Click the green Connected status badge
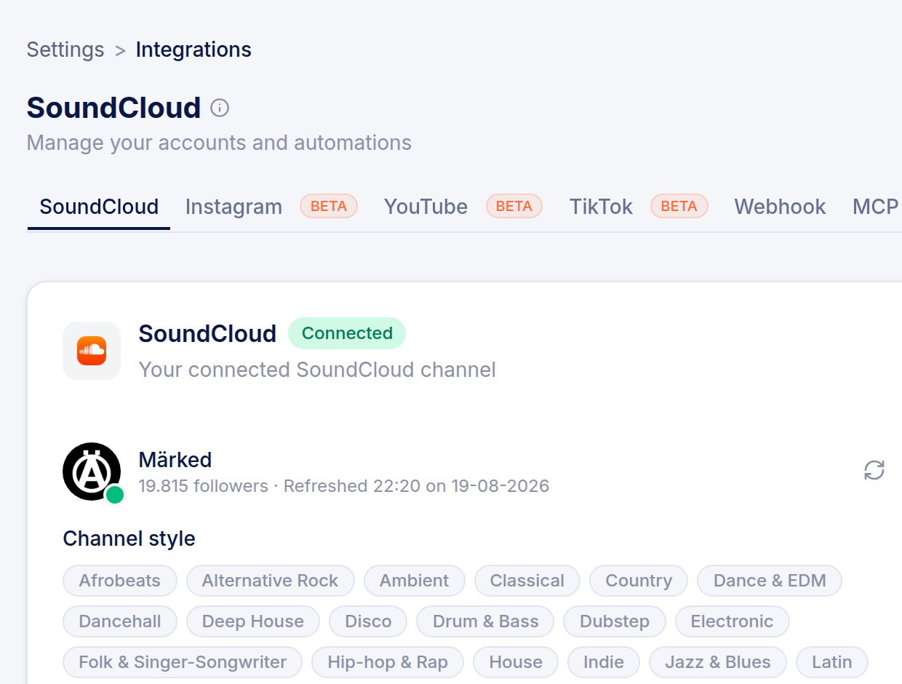902x684 pixels. click(347, 333)
